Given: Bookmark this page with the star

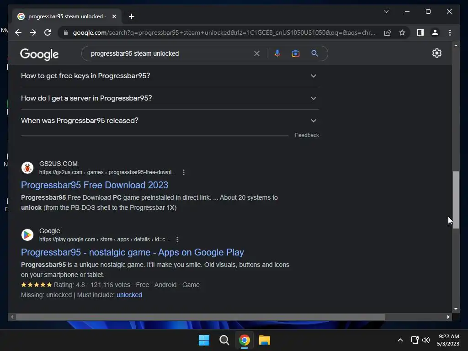Looking at the screenshot, I should pos(402,32).
